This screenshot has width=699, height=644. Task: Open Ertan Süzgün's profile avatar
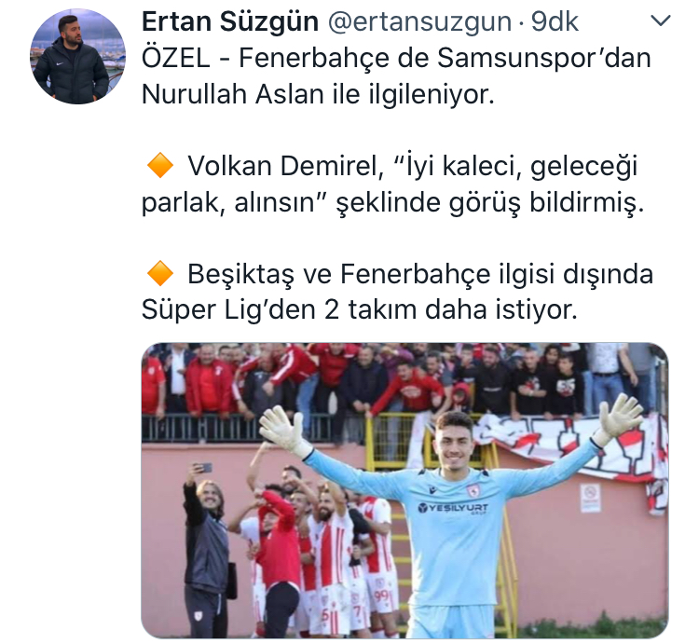click(78, 57)
